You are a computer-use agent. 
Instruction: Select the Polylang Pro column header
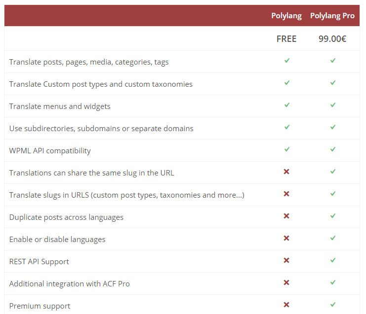tap(332, 16)
